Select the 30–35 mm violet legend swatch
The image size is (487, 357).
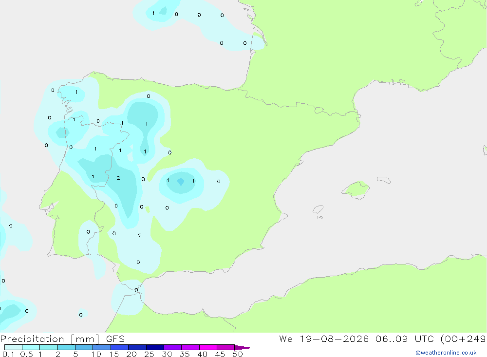(173, 347)
